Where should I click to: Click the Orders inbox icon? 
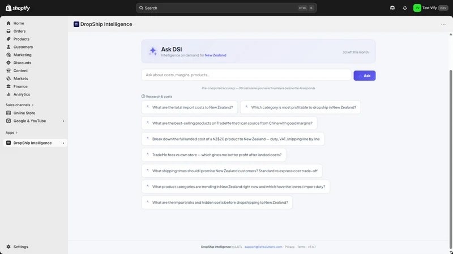(x=8, y=31)
